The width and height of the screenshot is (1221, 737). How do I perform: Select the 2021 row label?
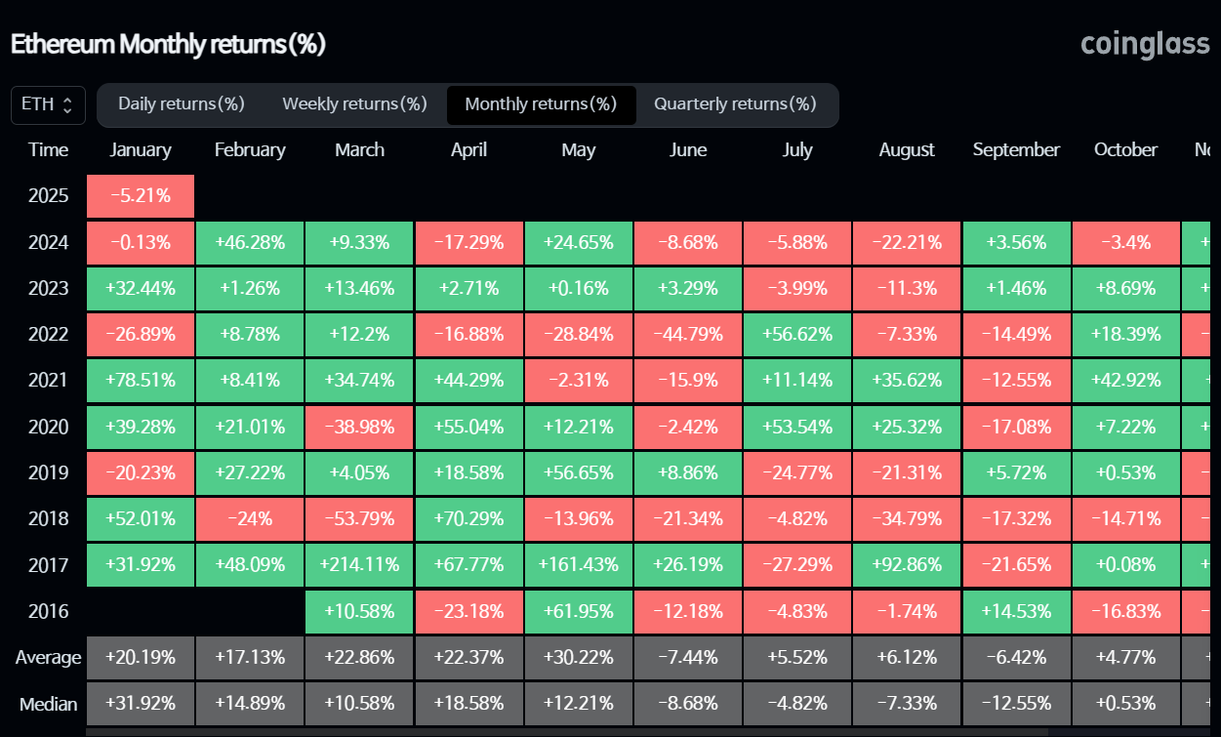pos(49,381)
